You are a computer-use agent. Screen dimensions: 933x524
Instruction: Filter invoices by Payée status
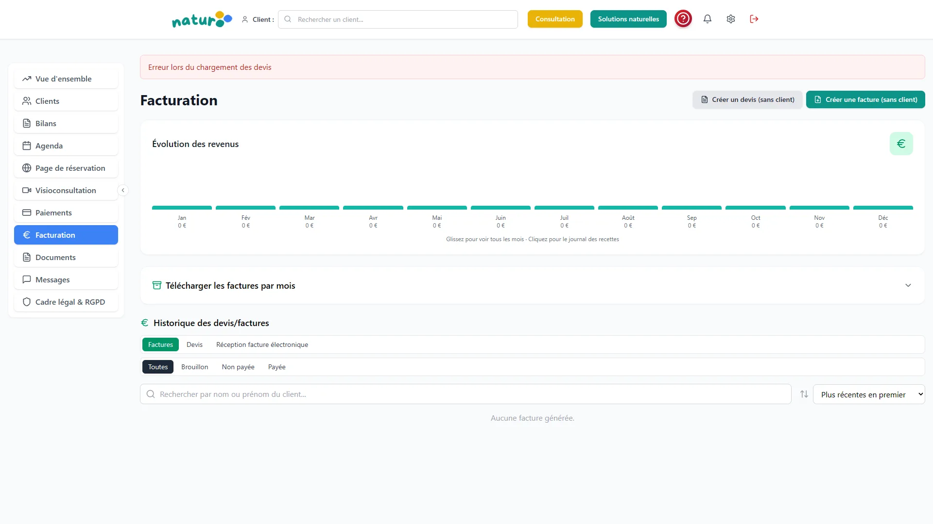pyautogui.click(x=276, y=367)
